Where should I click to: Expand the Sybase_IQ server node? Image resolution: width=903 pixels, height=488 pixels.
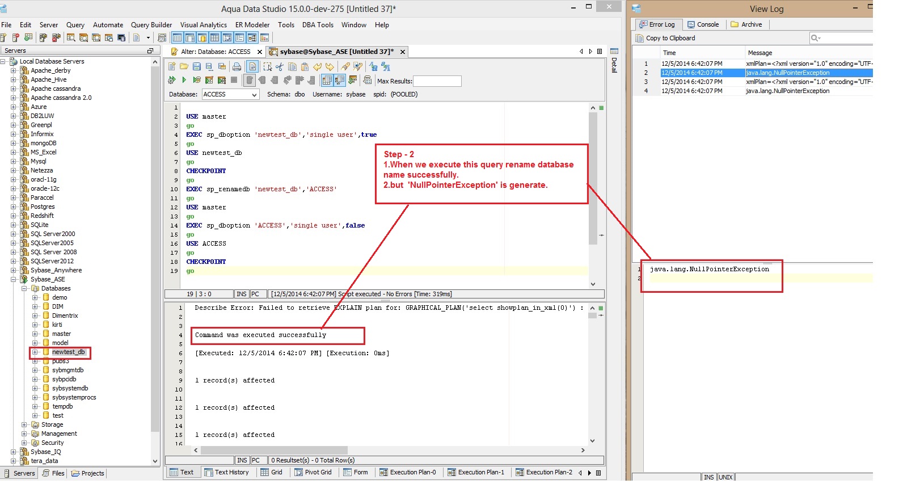click(x=13, y=452)
